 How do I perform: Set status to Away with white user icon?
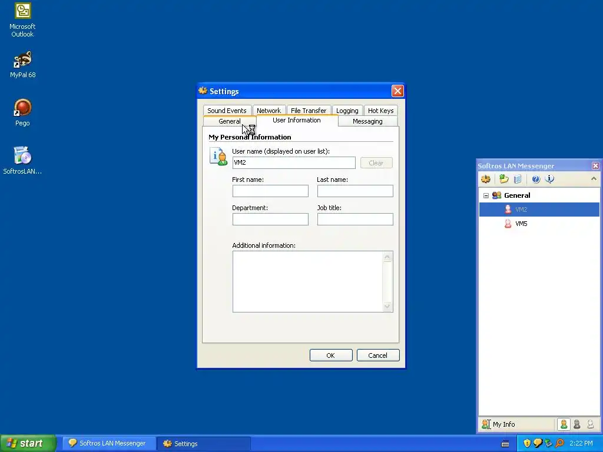pos(590,424)
